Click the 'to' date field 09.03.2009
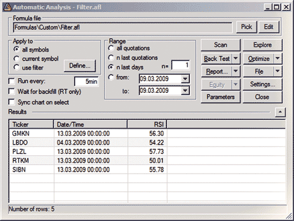This screenshot has height=221, width=294. tap(160, 91)
